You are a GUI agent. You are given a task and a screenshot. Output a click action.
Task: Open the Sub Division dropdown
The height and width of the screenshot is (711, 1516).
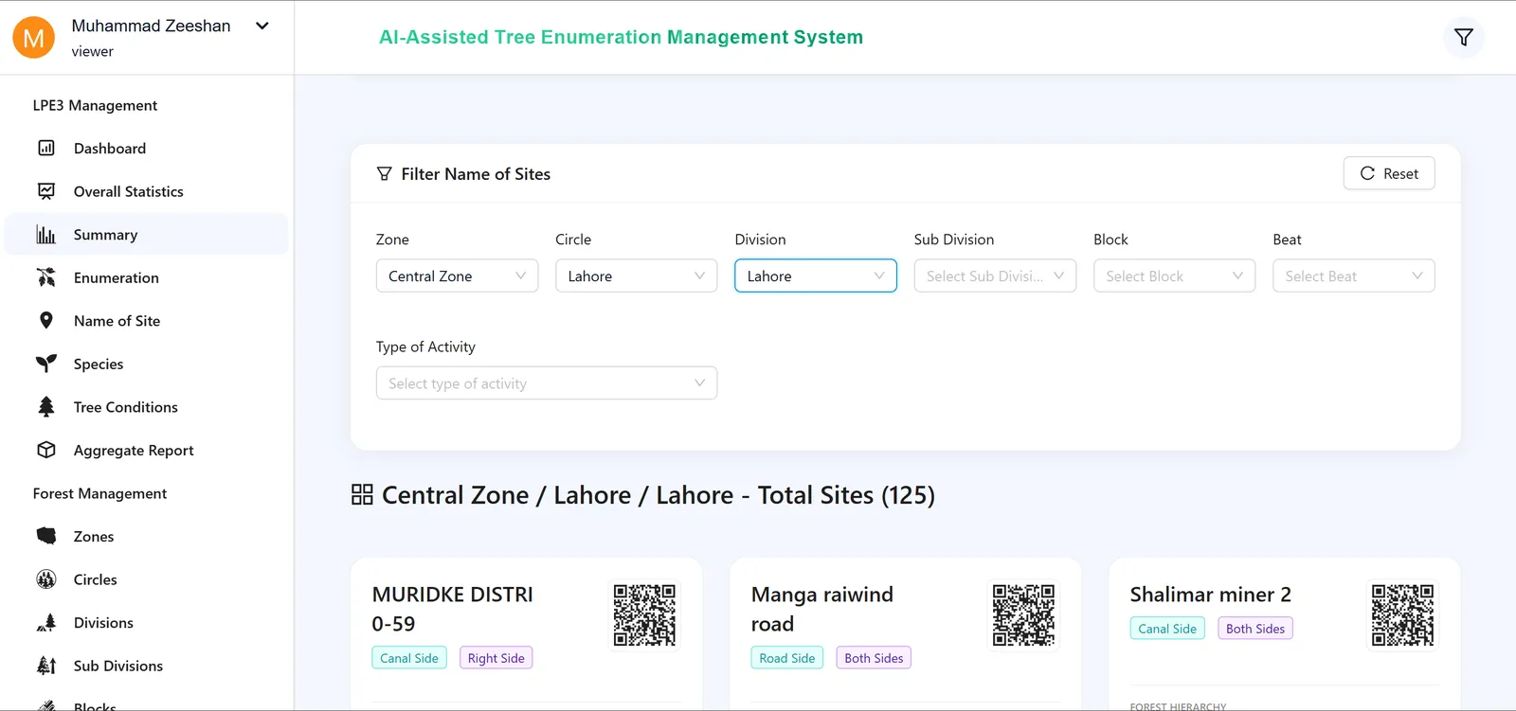tap(995, 276)
